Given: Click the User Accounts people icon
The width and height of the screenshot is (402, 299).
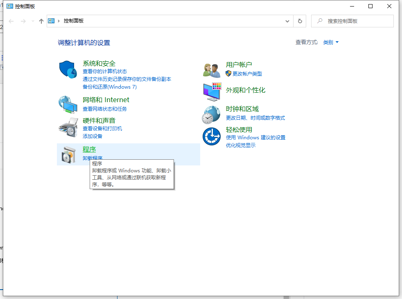Looking at the screenshot, I should click(x=212, y=70).
